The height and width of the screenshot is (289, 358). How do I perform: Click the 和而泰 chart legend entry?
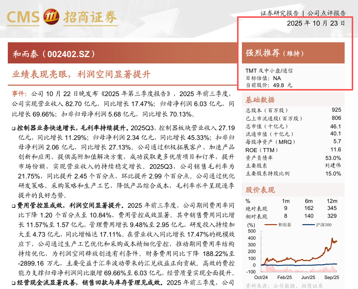point(278,224)
